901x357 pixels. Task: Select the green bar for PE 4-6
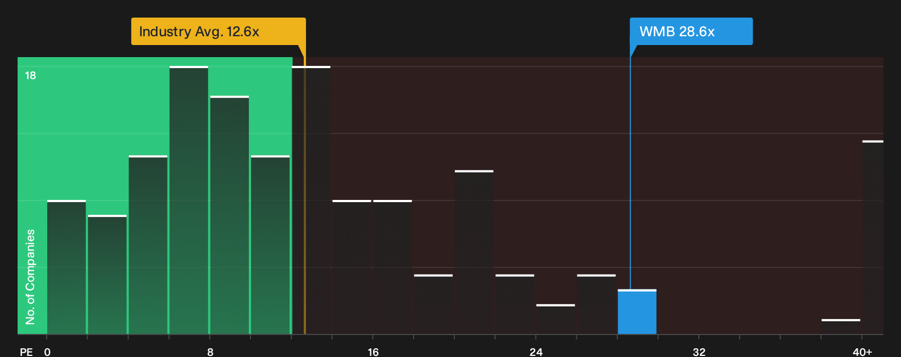[148, 245]
